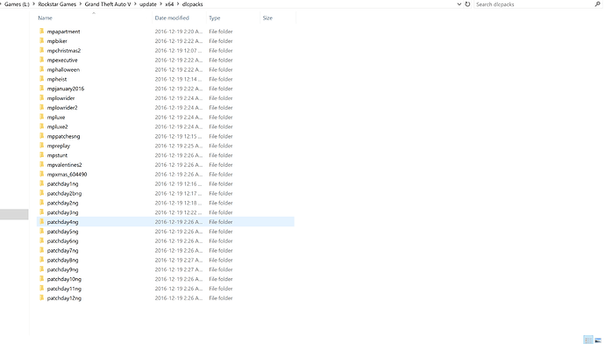605x344 pixels.
Task: Expand chevron after Games (L:) breadcrumb
Action: pos(33,4)
